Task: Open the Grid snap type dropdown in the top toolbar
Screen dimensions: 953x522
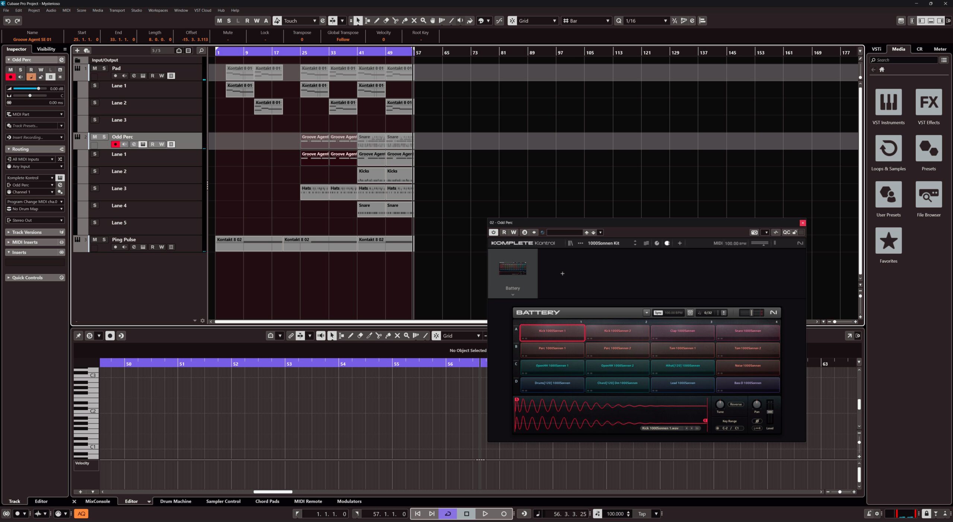Action: coord(538,21)
